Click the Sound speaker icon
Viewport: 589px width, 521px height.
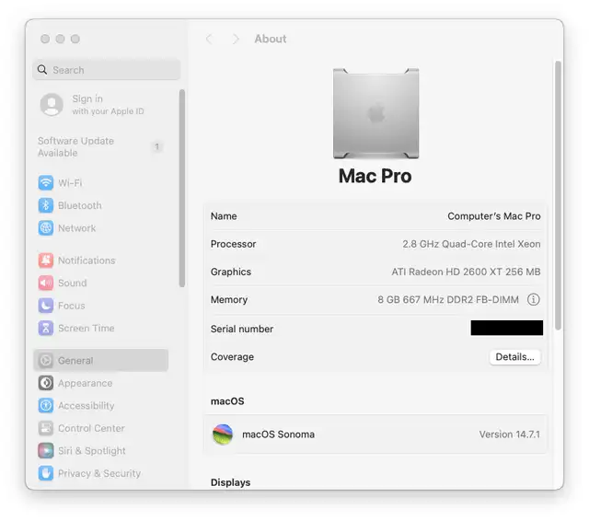click(46, 283)
